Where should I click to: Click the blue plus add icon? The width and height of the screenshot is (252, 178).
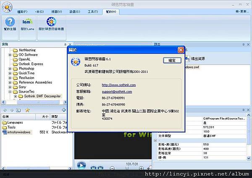[x=64, y=110]
